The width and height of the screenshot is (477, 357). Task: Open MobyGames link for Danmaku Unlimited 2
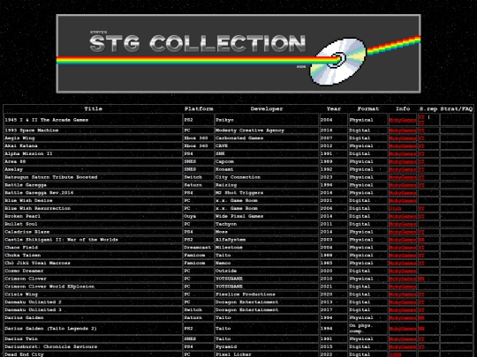(x=403, y=302)
